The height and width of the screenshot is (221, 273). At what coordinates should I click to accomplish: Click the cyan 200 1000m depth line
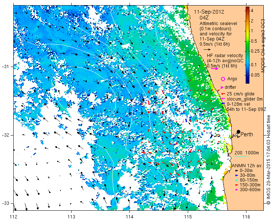point(241,157)
